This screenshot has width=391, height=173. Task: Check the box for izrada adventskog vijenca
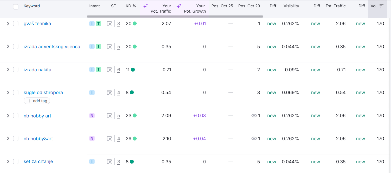click(16, 47)
